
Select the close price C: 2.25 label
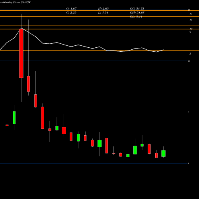[71, 13]
